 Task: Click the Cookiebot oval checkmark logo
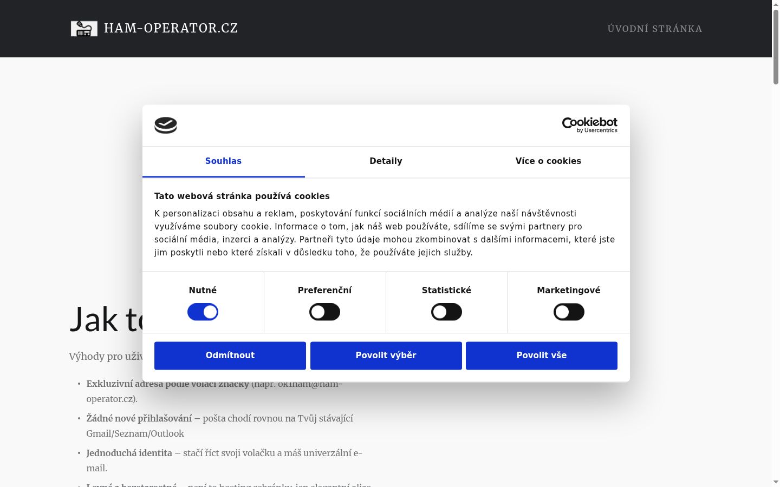tap(166, 126)
